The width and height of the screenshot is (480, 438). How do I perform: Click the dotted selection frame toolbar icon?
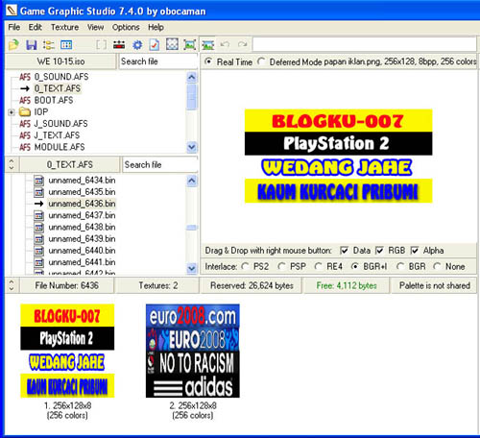[x=172, y=44]
